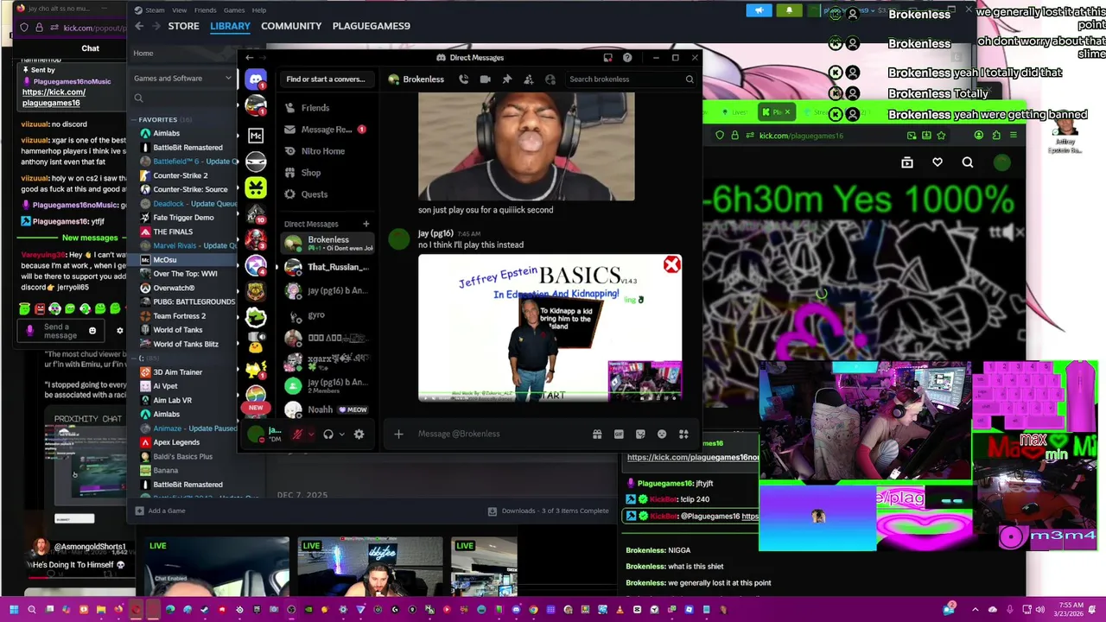
Task: Open the GIF picker in Discord
Action: (619, 435)
